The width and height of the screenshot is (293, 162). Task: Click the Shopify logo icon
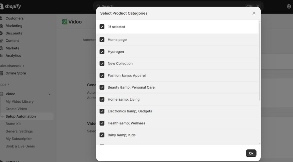(2, 6)
